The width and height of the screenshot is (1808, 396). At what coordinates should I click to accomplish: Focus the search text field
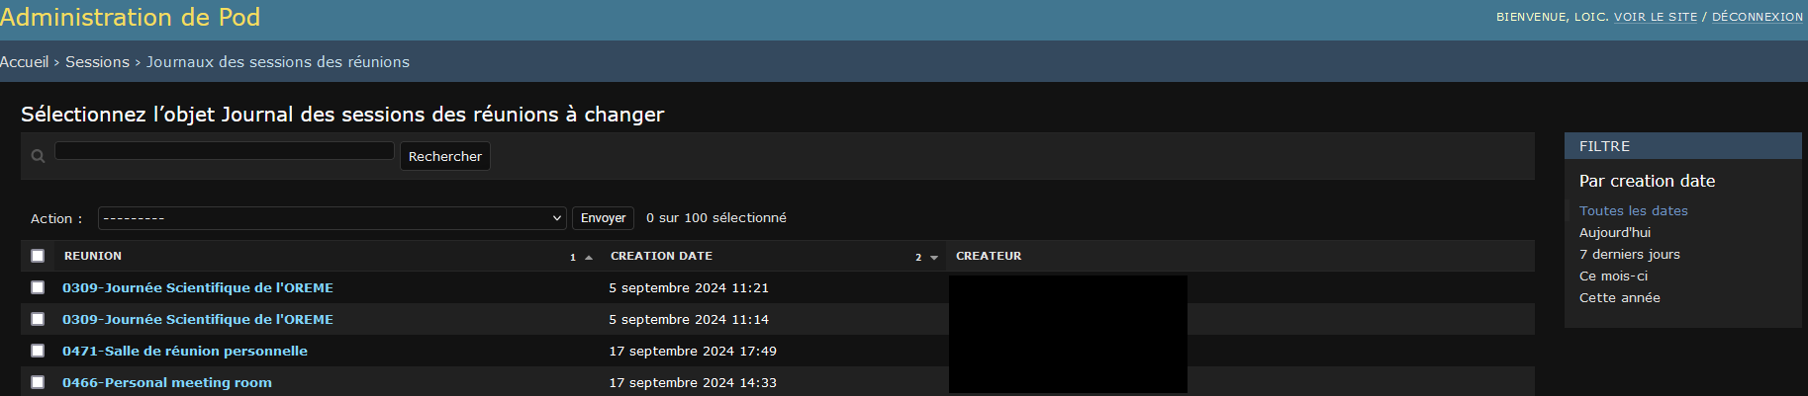[x=225, y=151]
